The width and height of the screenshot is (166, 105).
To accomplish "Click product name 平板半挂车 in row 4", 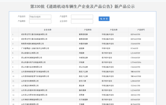I will tap(106, 48).
